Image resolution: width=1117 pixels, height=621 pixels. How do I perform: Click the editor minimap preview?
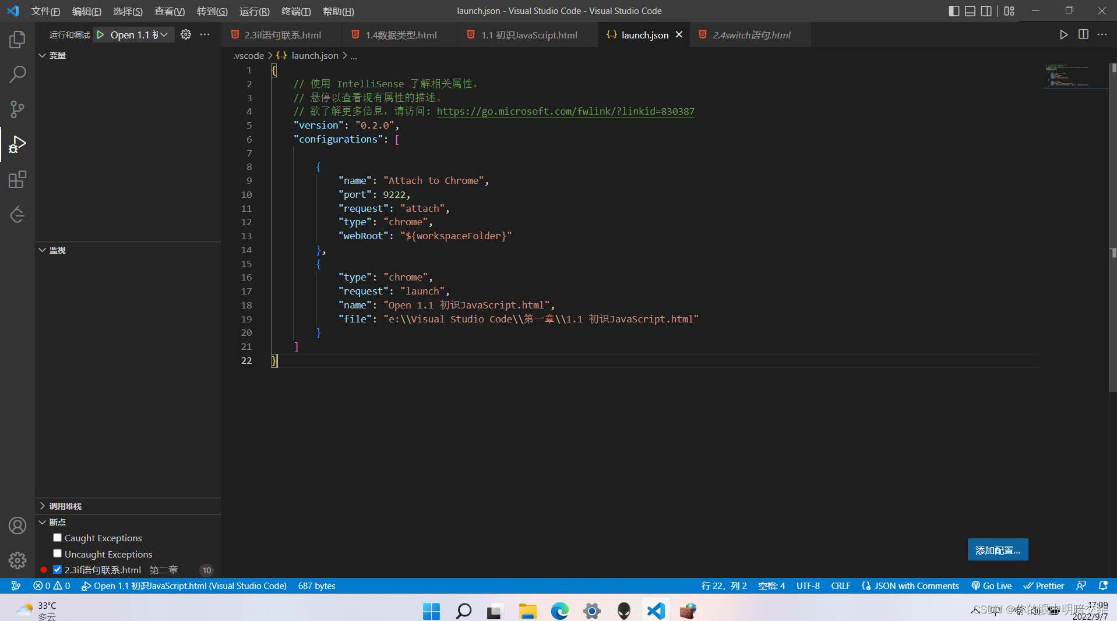(1075, 76)
